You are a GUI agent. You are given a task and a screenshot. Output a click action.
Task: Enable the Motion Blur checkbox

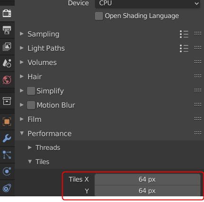[x=31, y=105]
